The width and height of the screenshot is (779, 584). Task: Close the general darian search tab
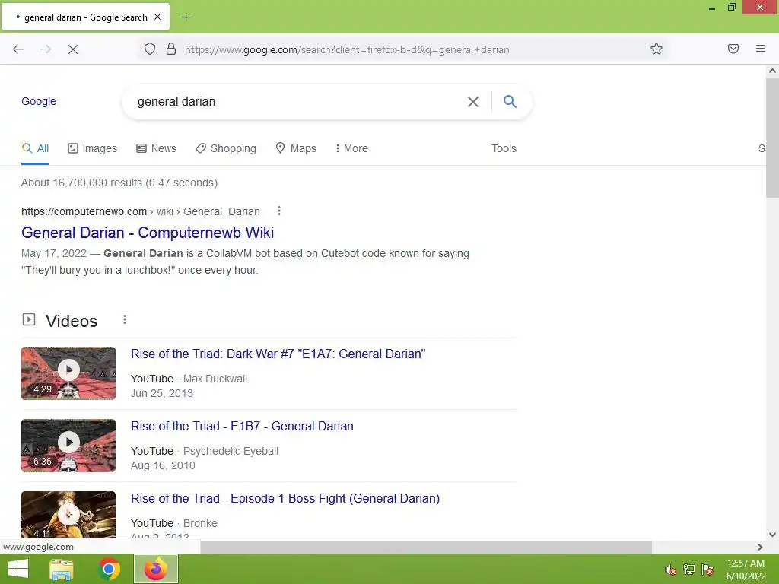pyautogui.click(x=157, y=17)
